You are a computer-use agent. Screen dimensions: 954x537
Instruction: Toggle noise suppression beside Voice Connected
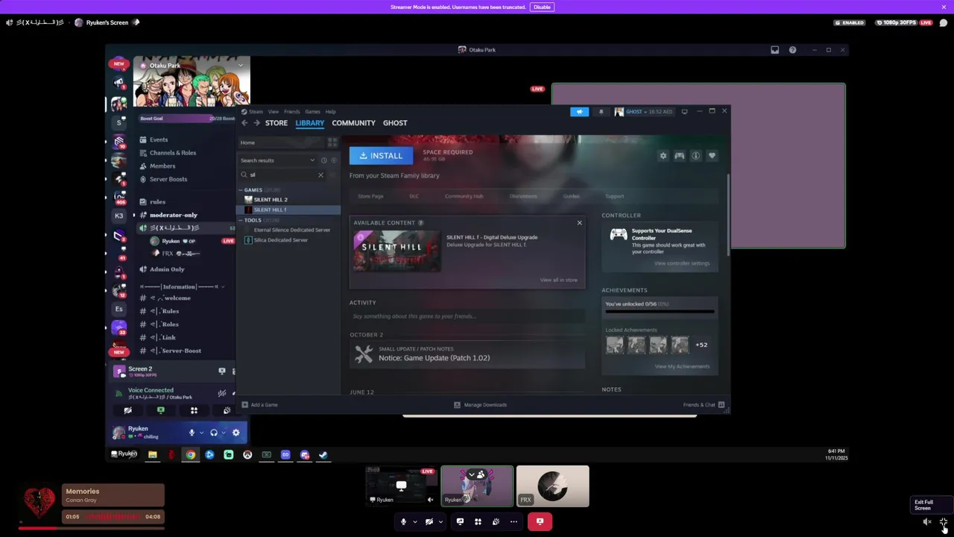click(x=221, y=393)
